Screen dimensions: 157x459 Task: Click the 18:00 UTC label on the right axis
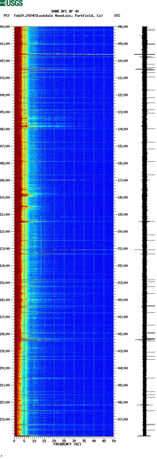click(x=123, y=197)
